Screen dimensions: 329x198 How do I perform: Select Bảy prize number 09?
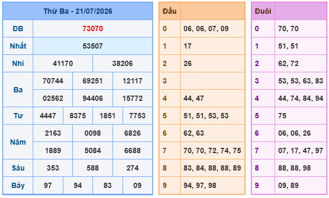pyautogui.click(x=137, y=185)
